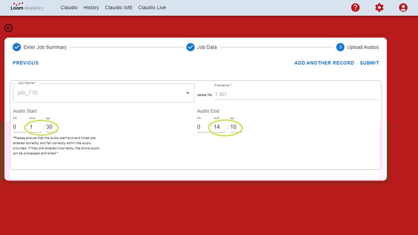The height and width of the screenshot is (235, 418).
Task: Click ADD ANOTHER RECORD
Action: click(x=324, y=63)
